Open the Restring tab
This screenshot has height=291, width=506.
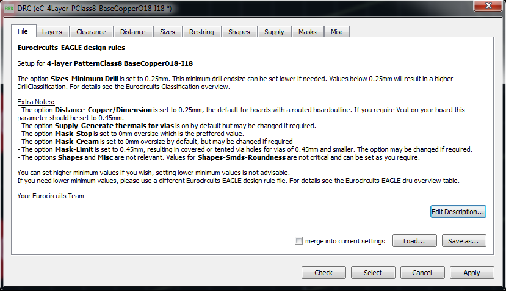pyautogui.click(x=201, y=32)
